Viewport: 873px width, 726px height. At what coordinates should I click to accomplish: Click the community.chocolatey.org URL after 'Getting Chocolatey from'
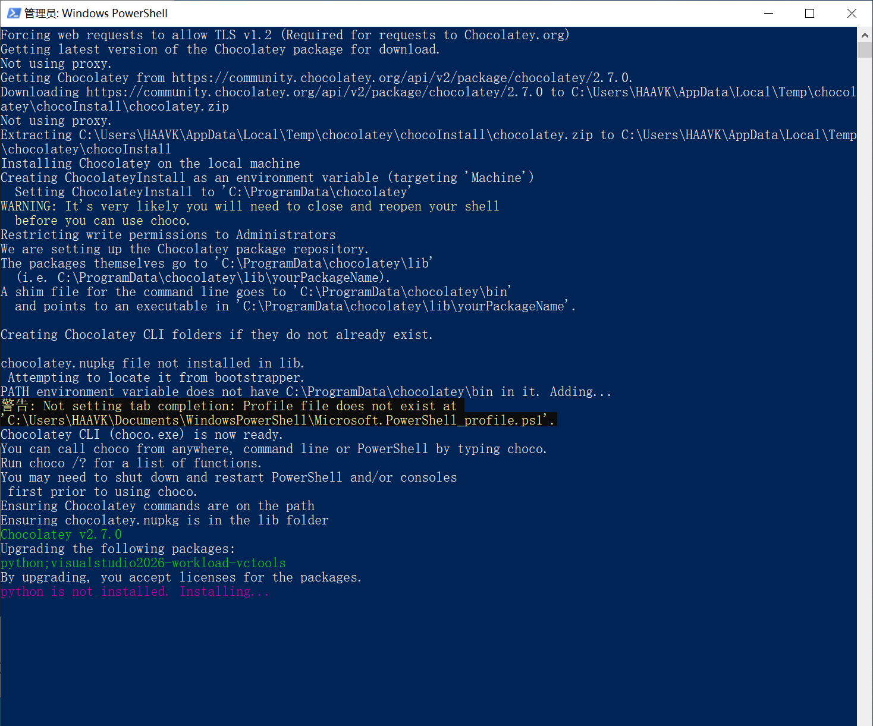pyautogui.click(x=401, y=78)
